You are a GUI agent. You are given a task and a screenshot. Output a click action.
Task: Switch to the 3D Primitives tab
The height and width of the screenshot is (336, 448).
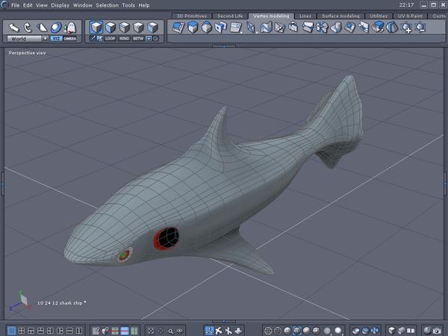192,16
